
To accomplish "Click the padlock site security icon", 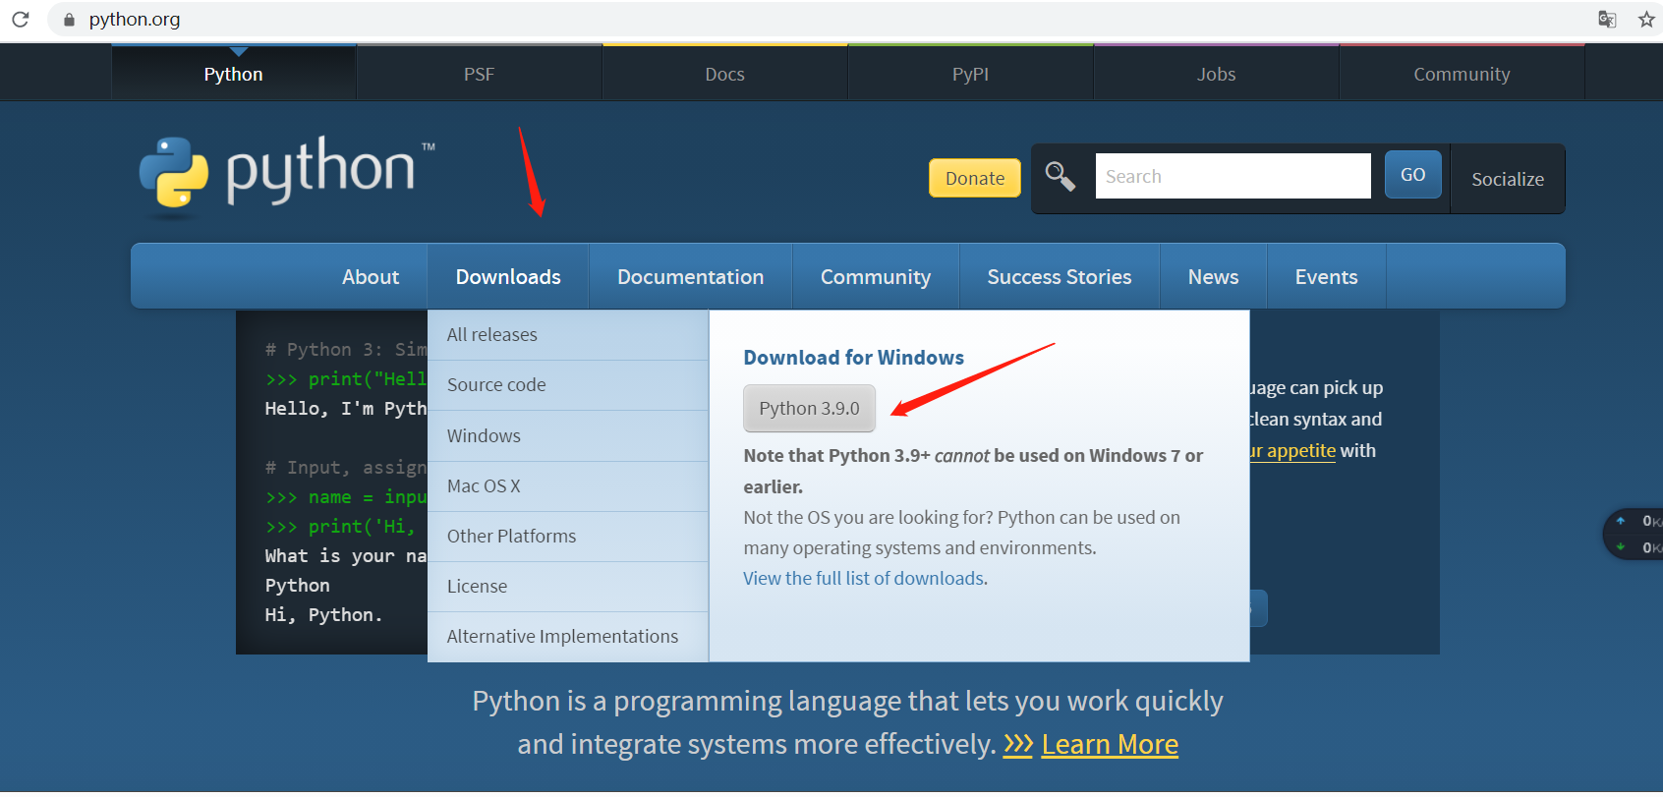I will click(x=69, y=20).
